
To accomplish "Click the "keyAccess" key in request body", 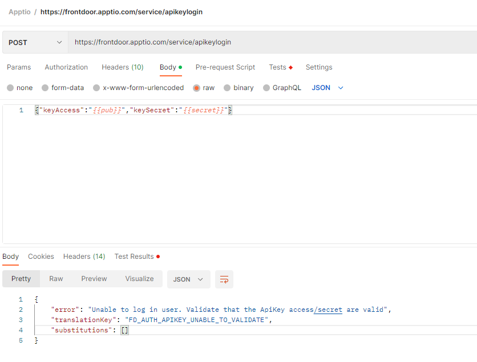I will click(x=62, y=110).
